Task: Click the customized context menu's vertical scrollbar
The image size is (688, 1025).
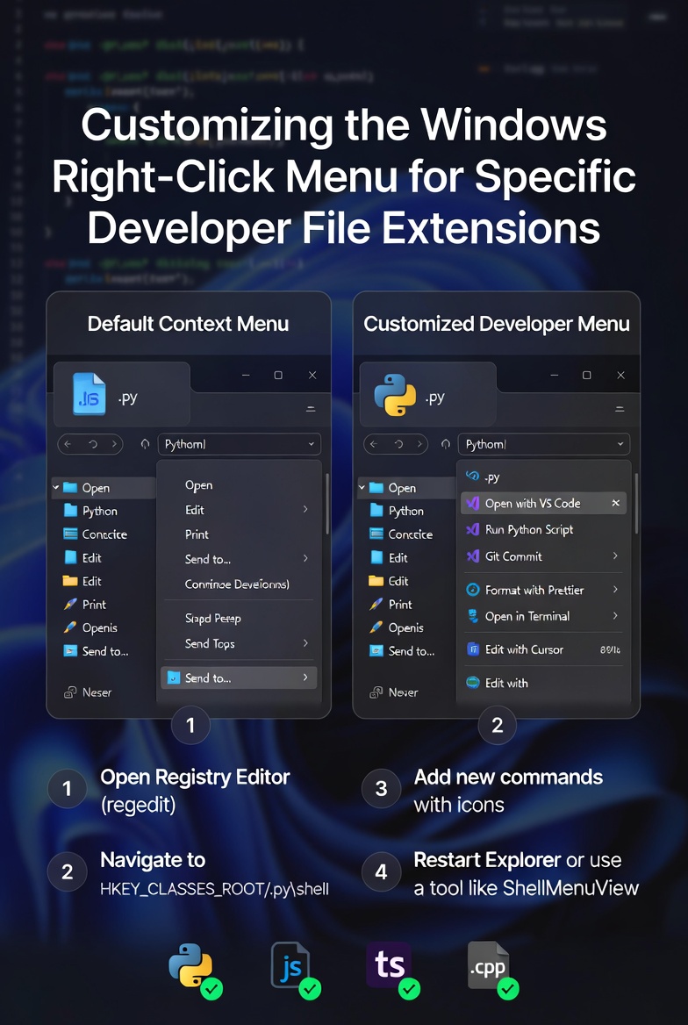Action: [635, 505]
